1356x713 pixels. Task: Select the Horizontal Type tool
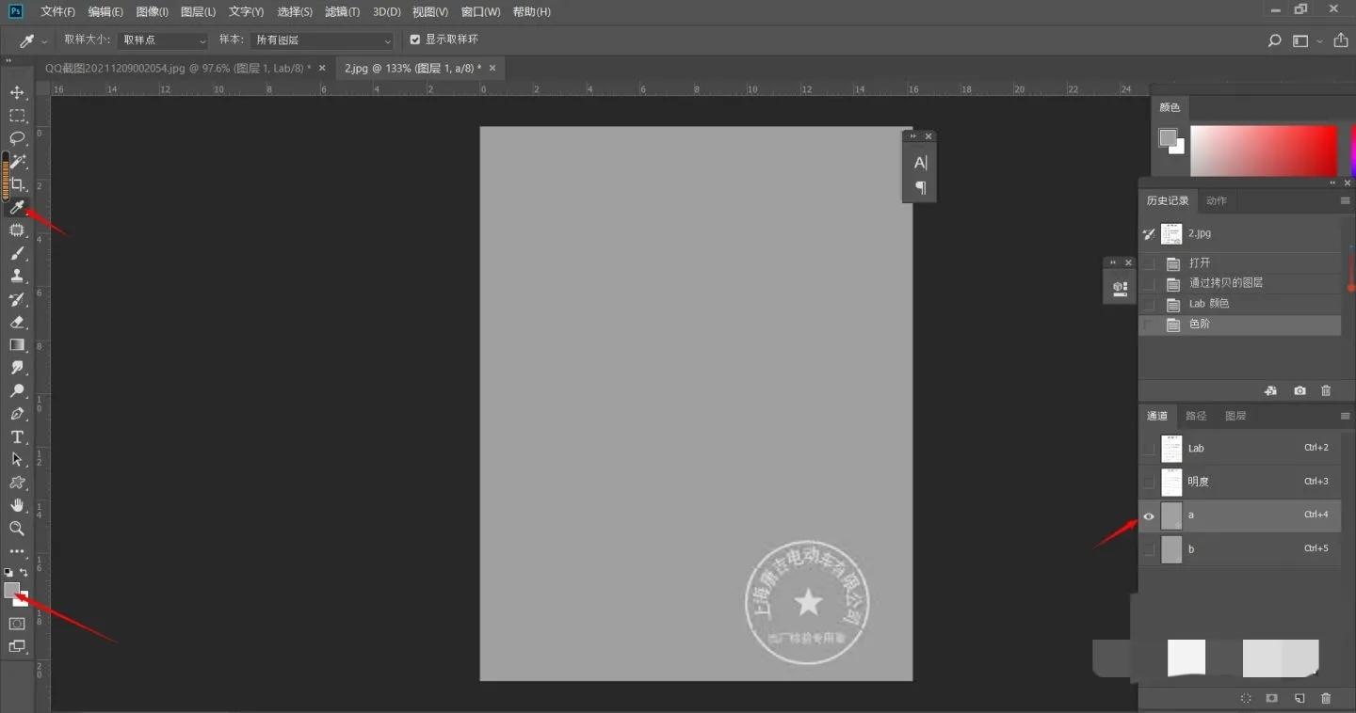coord(17,436)
